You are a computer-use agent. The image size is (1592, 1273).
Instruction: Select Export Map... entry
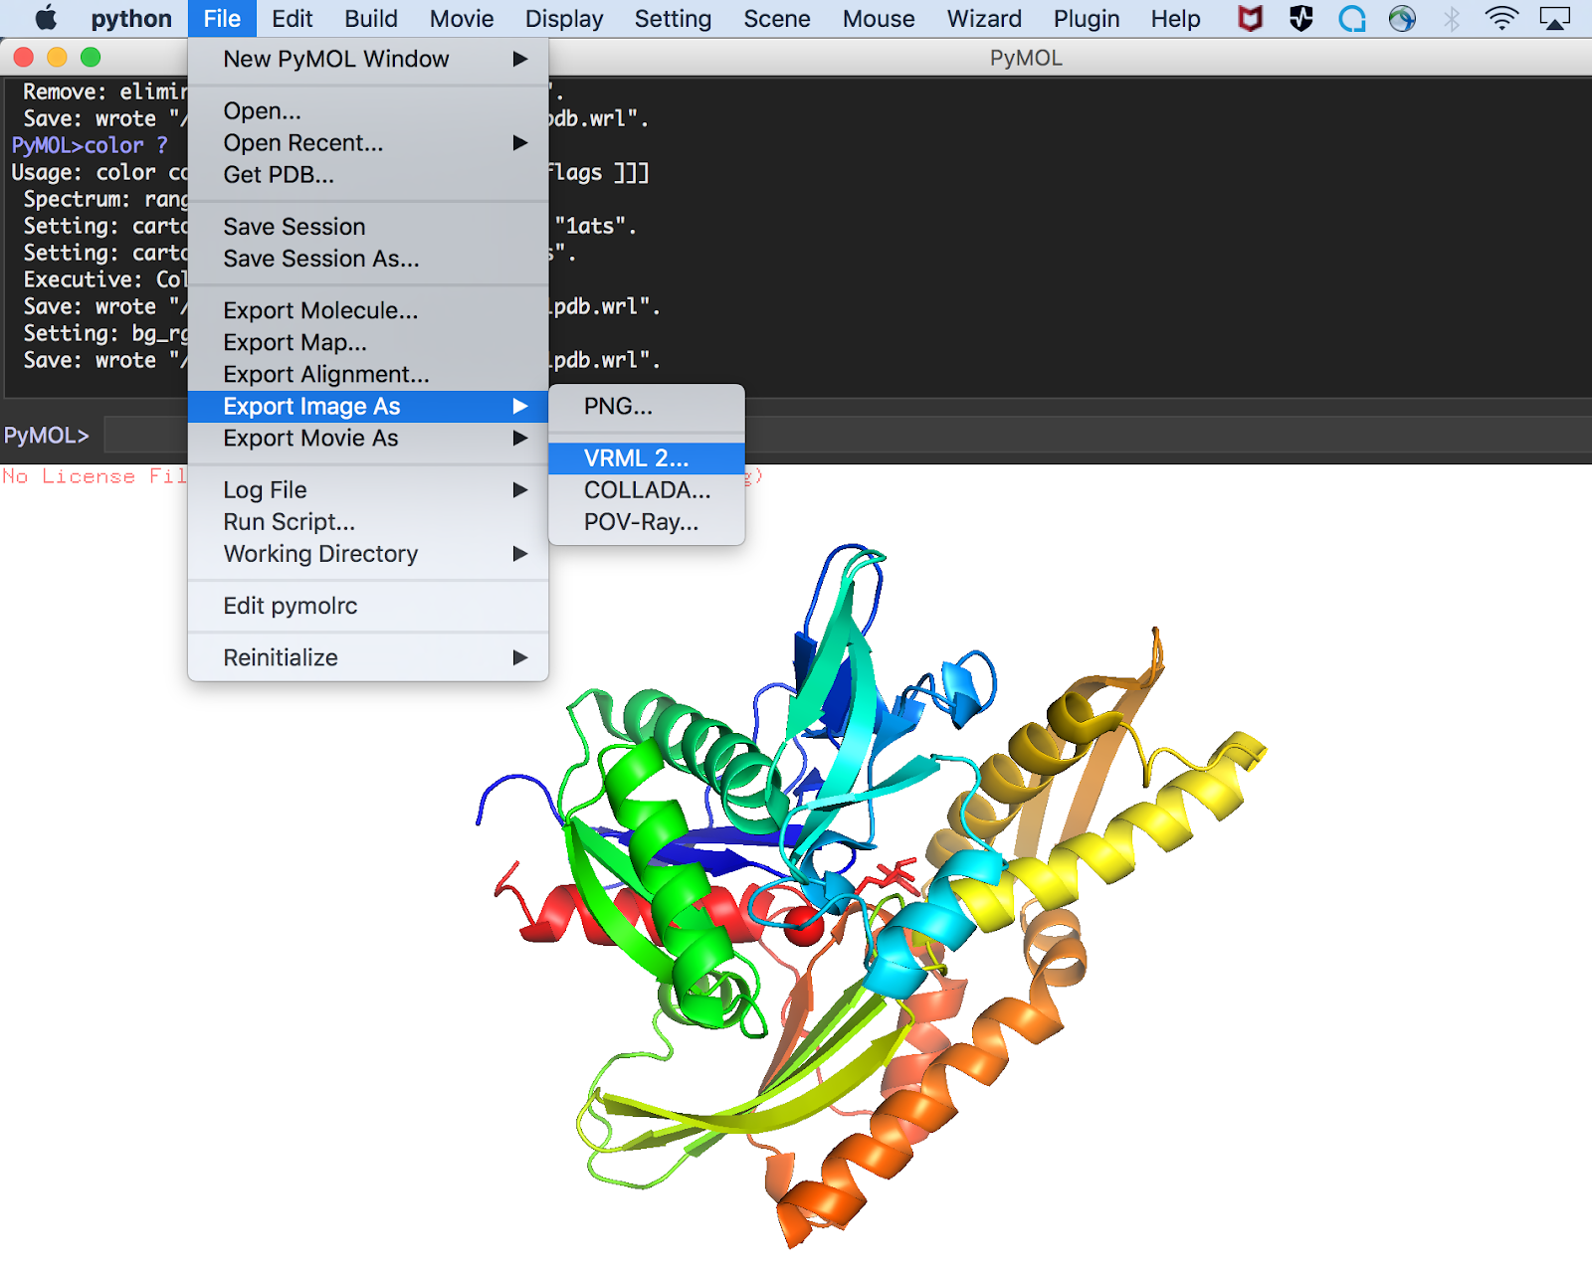(368, 342)
